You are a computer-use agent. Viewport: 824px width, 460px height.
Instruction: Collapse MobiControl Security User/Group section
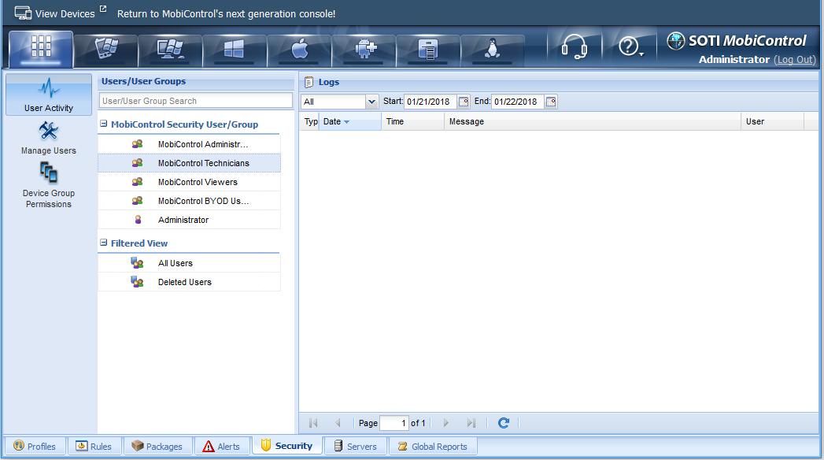point(104,124)
